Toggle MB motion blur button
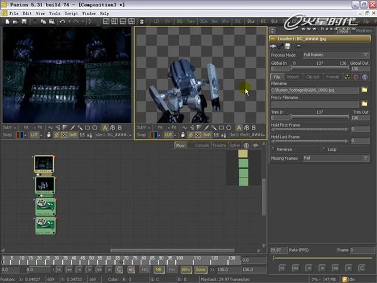Image resolution: width=377 pixels, height=283 pixels. pyautogui.click(x=158, y=270)
